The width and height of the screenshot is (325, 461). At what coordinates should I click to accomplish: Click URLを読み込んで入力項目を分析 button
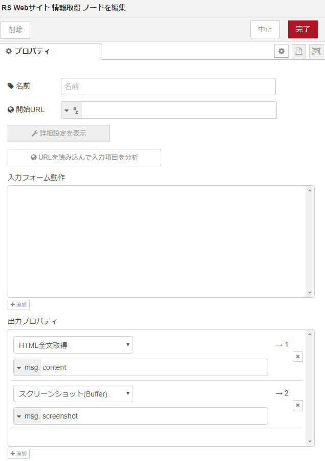(x=84, y=158)
